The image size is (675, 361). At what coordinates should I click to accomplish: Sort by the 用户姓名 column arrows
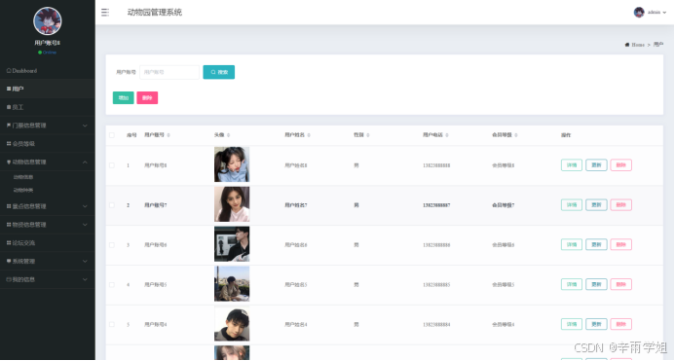[309, 135]
